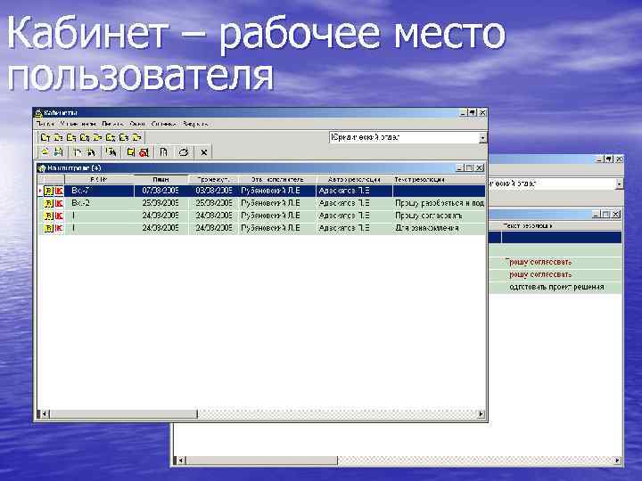Open the last yellow folder icon in folders toolbar
642x481 pixels.
coord(136,137)
